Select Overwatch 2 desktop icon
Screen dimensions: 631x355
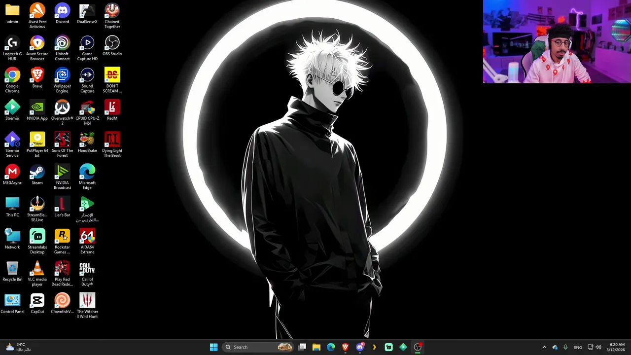coord(62,112)
